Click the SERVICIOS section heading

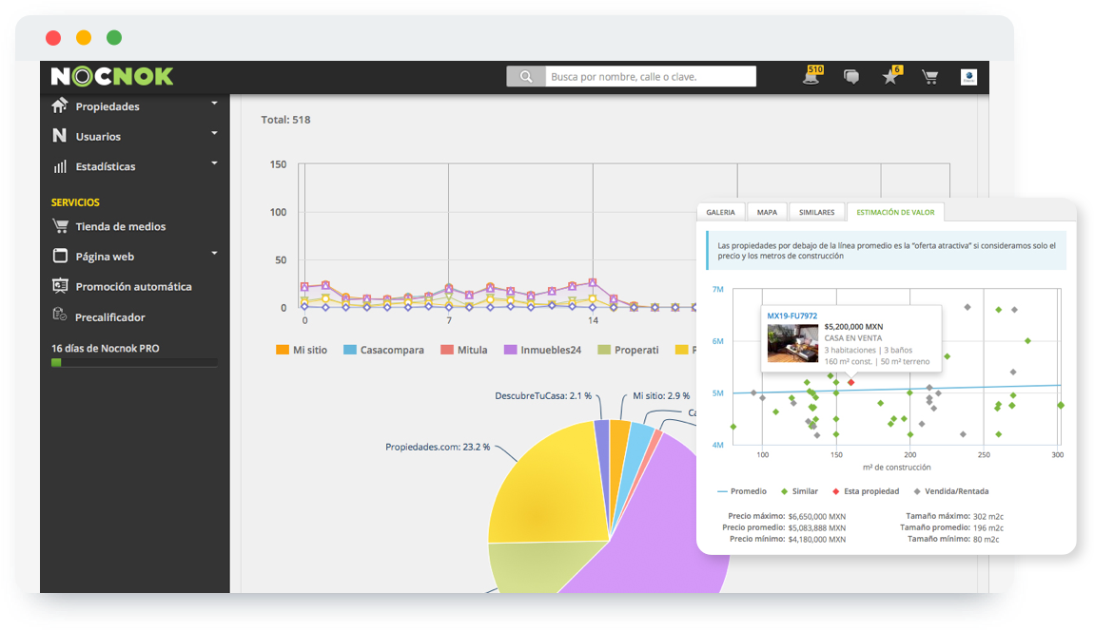(75, 202)
